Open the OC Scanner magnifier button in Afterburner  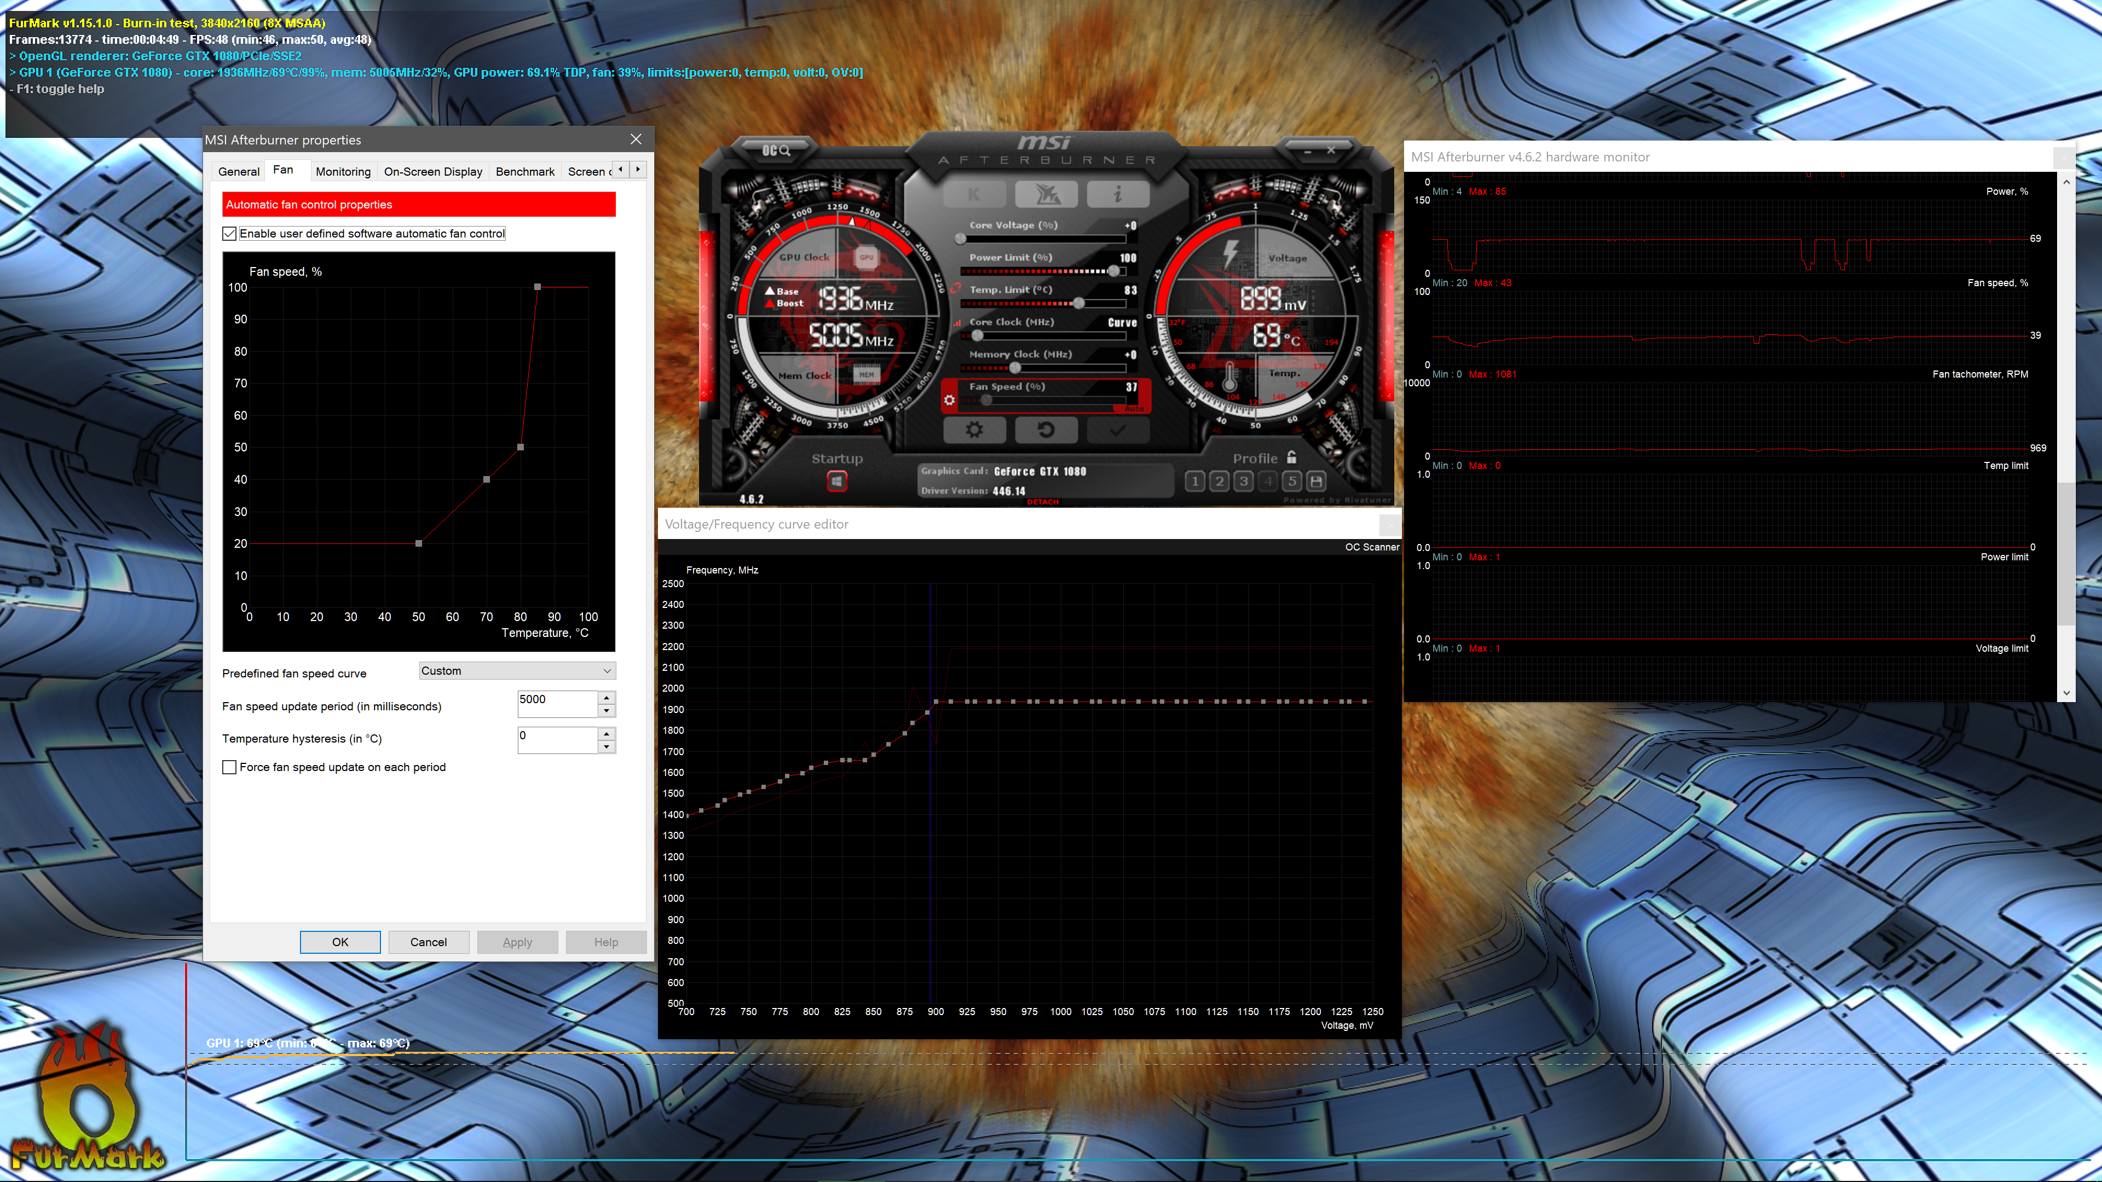tap(776, 150)
